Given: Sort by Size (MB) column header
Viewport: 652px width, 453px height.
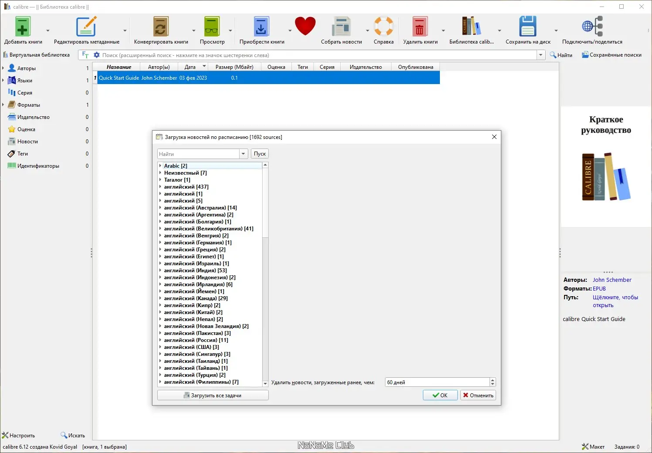Looking at the screenshot, I should (234, 67).
